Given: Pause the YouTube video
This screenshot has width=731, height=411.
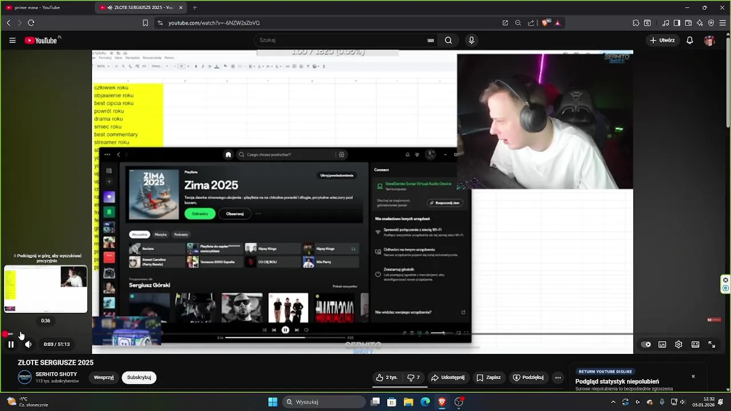Looking at the screenshot, I should [x=11, y=344].
